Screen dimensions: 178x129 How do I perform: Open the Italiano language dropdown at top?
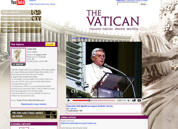click(33, 1)
